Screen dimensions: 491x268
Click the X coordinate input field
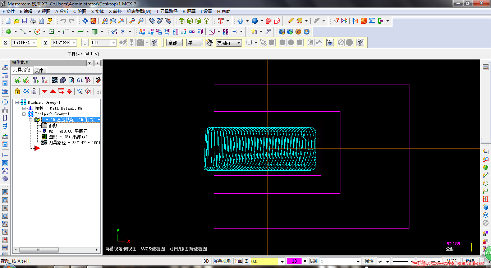[24, 43]
